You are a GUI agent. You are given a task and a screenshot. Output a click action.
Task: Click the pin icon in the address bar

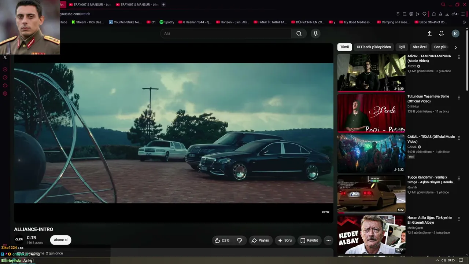pyautogui.click(x=398, y=14)
